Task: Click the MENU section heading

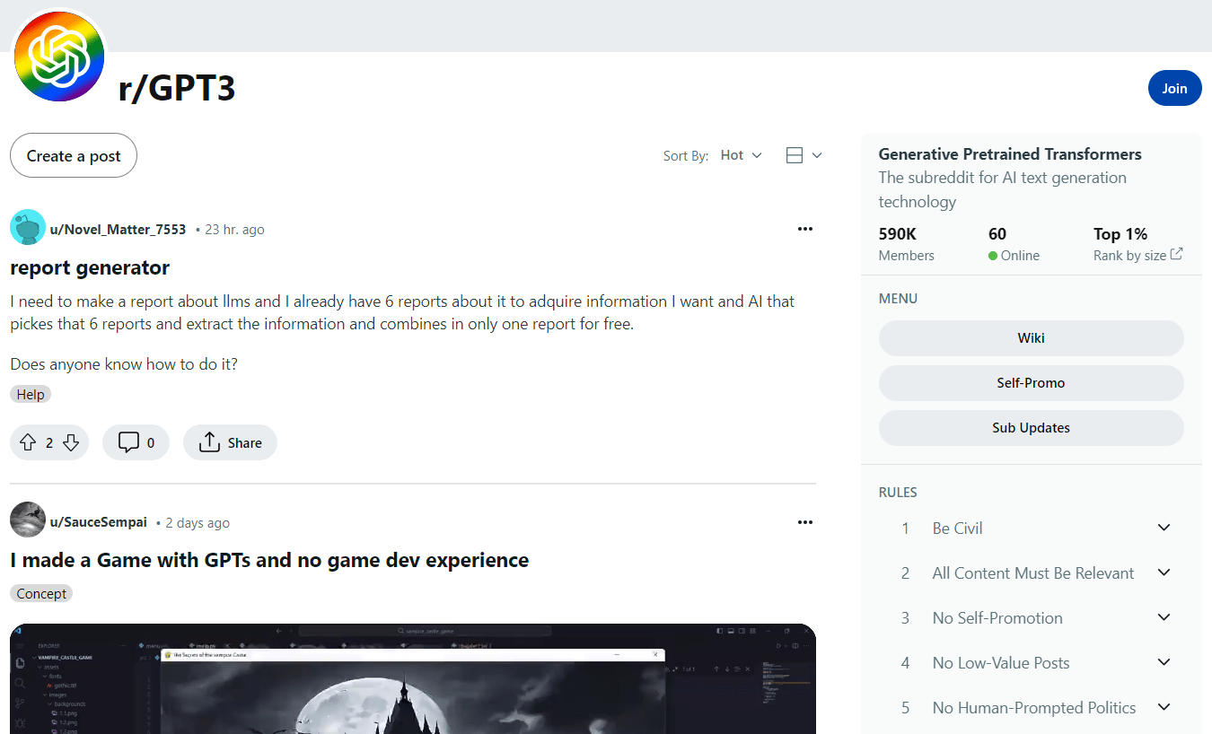Action: click(x=898, y=299)
